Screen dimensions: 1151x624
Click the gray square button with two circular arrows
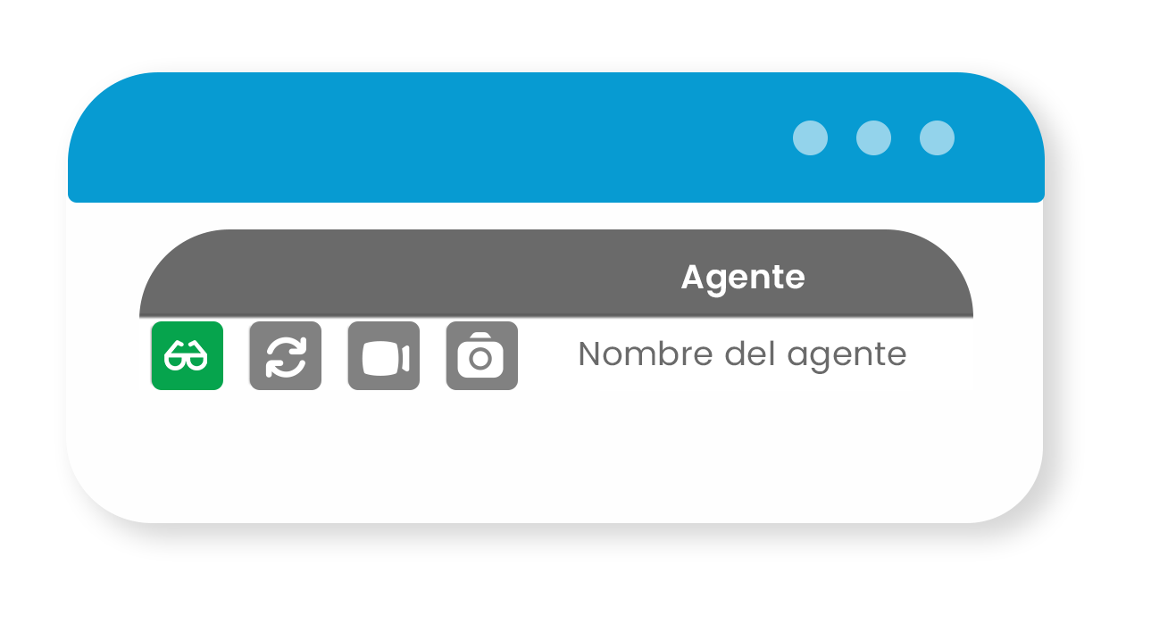click(285, 355)
